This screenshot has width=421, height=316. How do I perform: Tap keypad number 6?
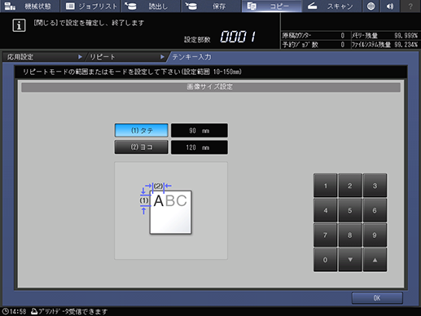coord(375,210)
